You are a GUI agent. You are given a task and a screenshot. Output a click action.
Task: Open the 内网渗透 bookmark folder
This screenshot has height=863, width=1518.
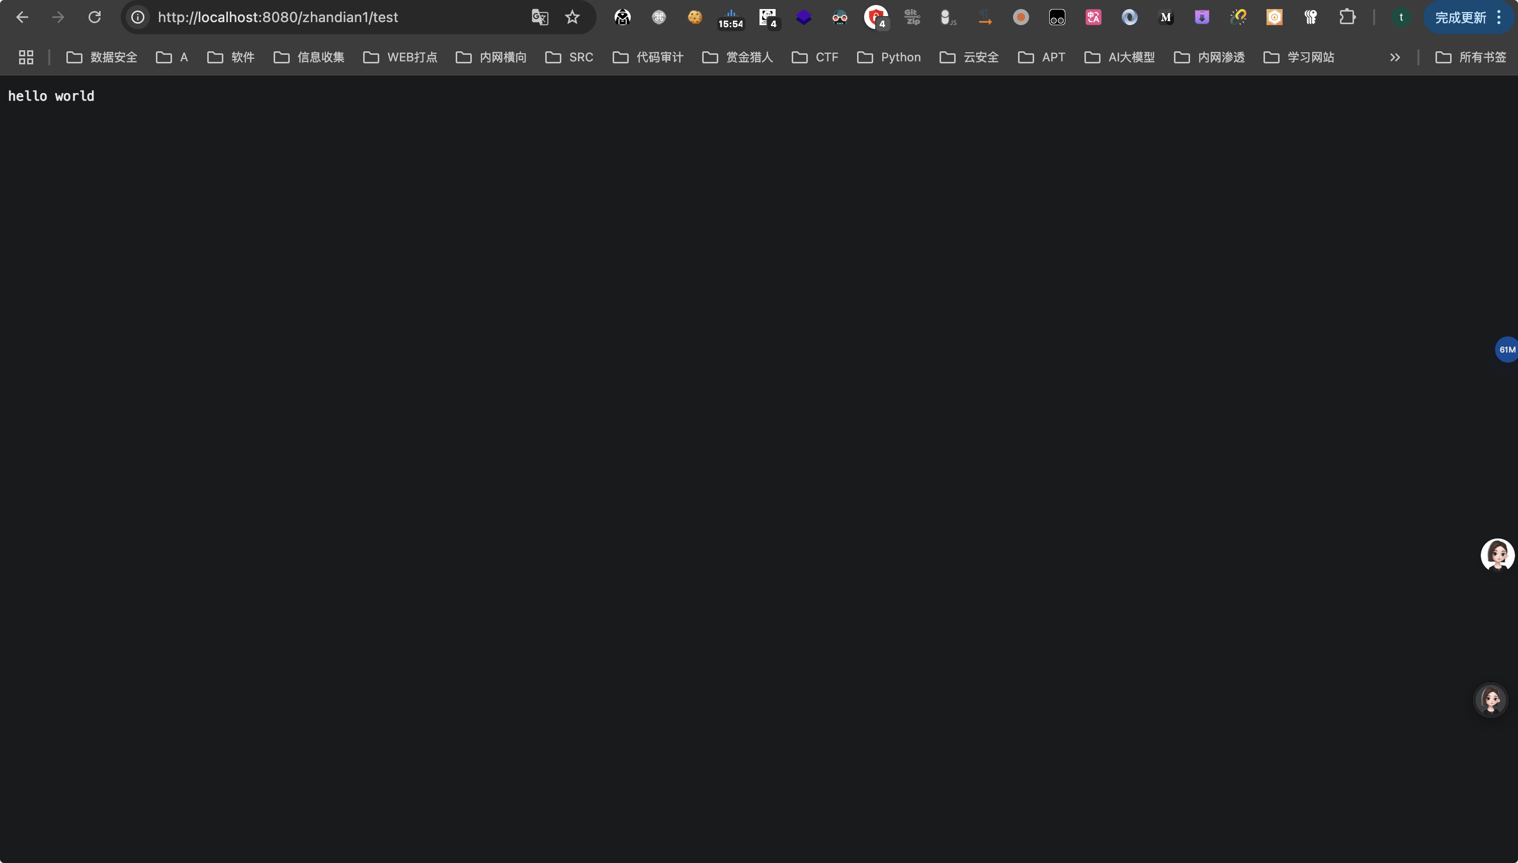pos(1209,57)
